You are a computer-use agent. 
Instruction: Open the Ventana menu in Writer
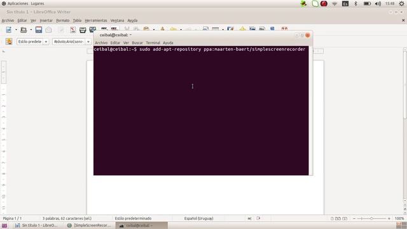pyautogui.click(x=117, y=20)
